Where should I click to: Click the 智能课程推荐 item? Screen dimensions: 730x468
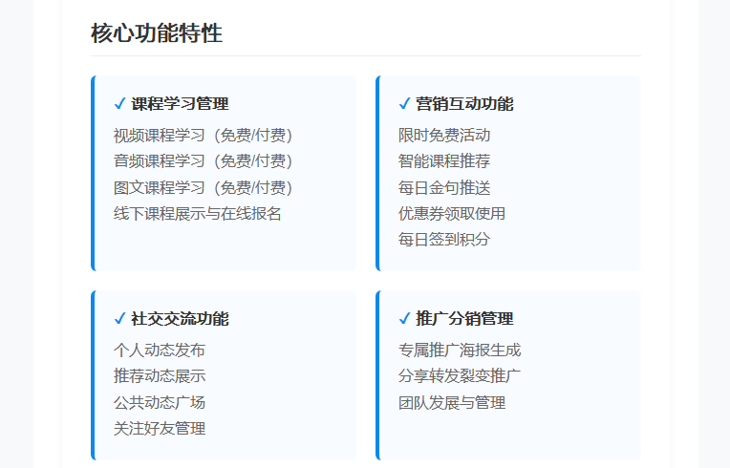pyautogui.click(x=444, y=161)
